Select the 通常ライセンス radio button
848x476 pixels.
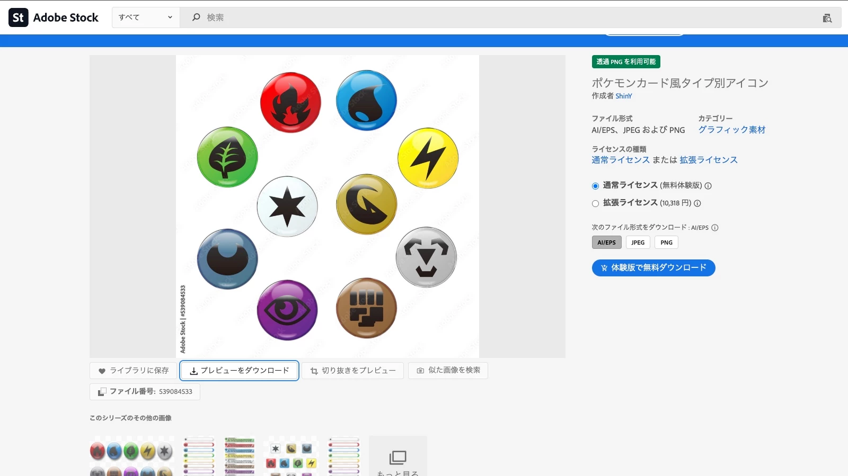[595, 186]
